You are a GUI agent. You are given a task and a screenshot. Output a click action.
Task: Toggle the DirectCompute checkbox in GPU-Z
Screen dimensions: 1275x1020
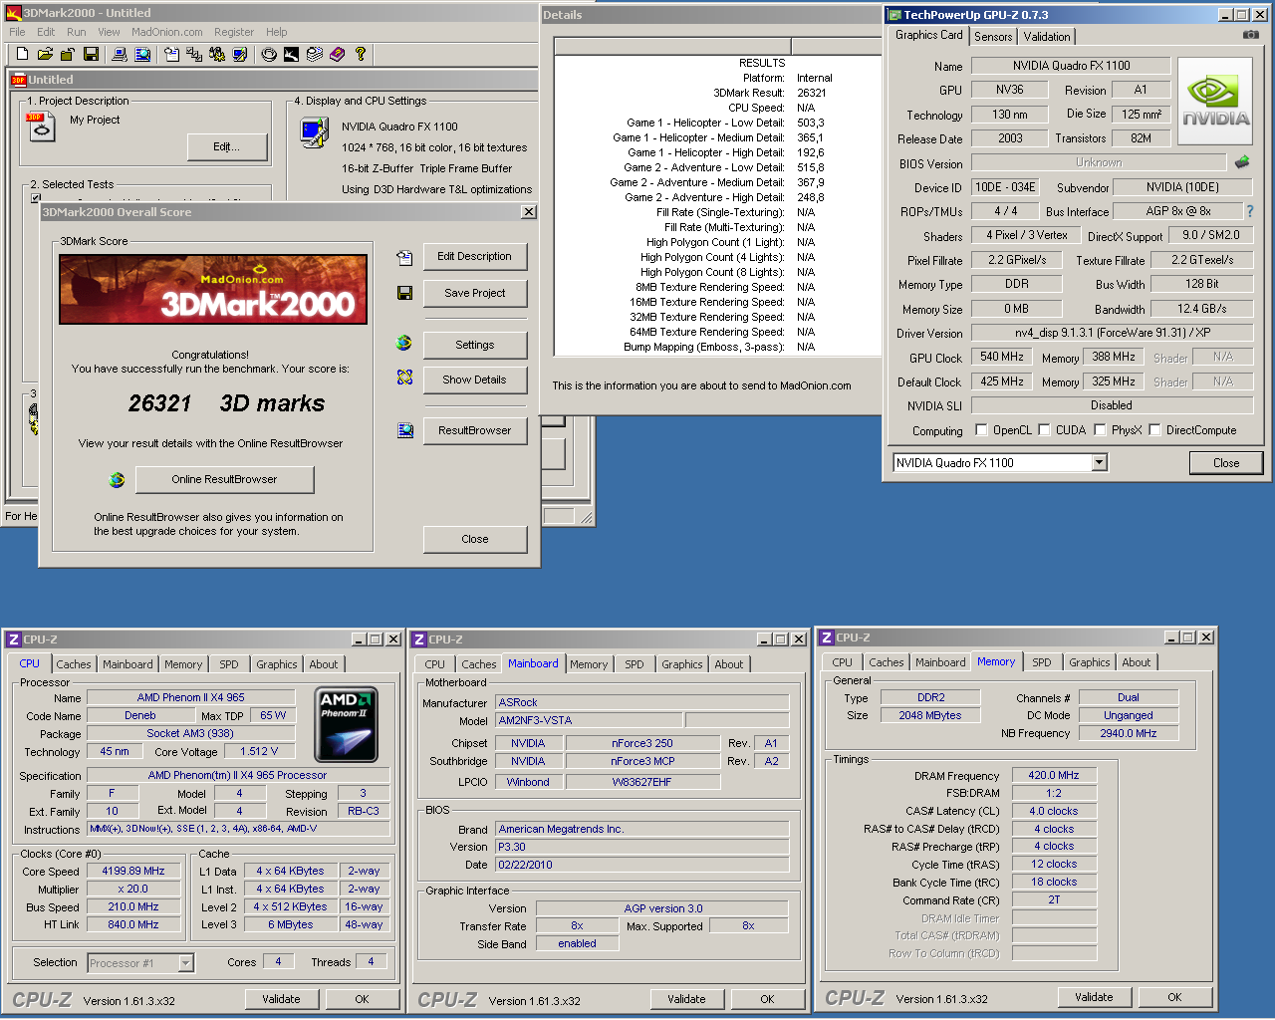pyautogui.click(x=1154, y=429)
